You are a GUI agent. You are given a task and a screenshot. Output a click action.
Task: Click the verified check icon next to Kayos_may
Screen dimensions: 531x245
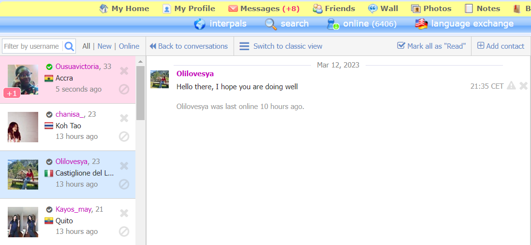pos(49,209)
